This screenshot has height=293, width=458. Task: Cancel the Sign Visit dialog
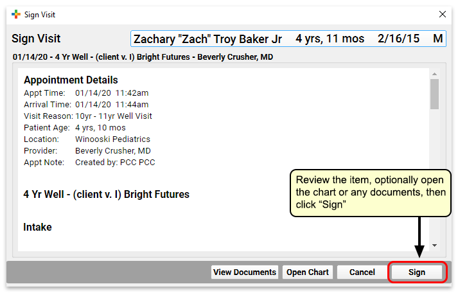pyautogui.click(x=362, y=272)
